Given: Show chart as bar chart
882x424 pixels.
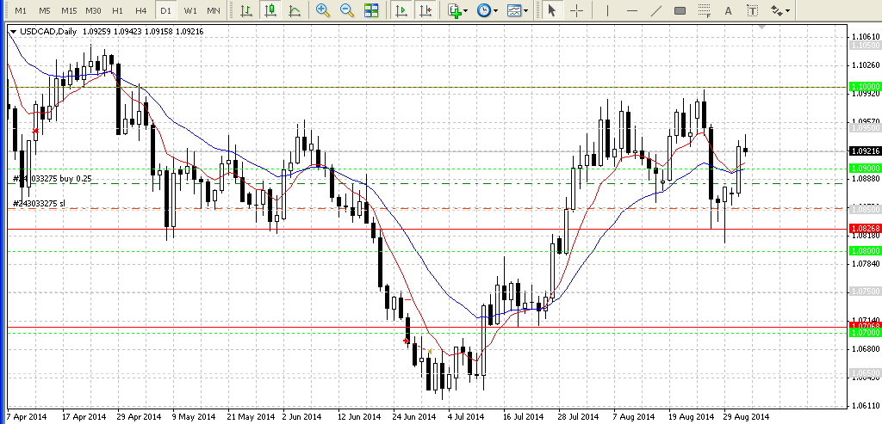Looking at the screenshot, I should (x=245, y=10).
